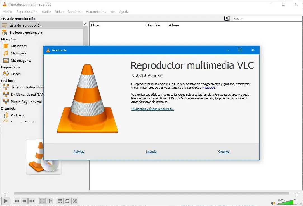Toggle fullscreen video mode
This screenshot has height=206, width=303.
tap(42, 201)
